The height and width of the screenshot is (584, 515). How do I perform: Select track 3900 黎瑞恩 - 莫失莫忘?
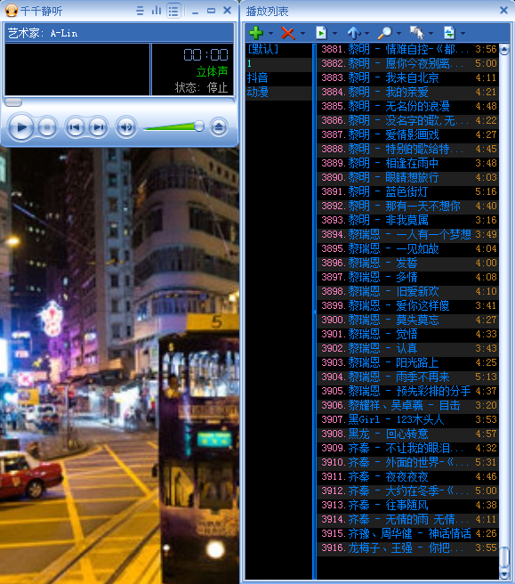[408, 320]
